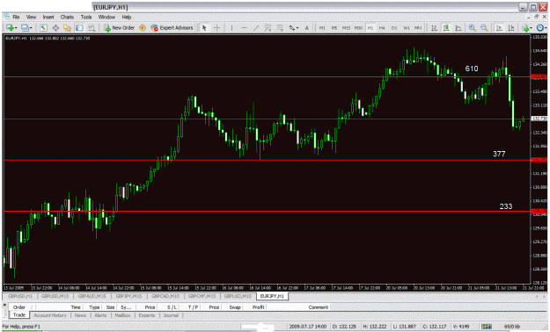Switch to M5 timeframe
The image size is (550, 332).
pos(334,28)
